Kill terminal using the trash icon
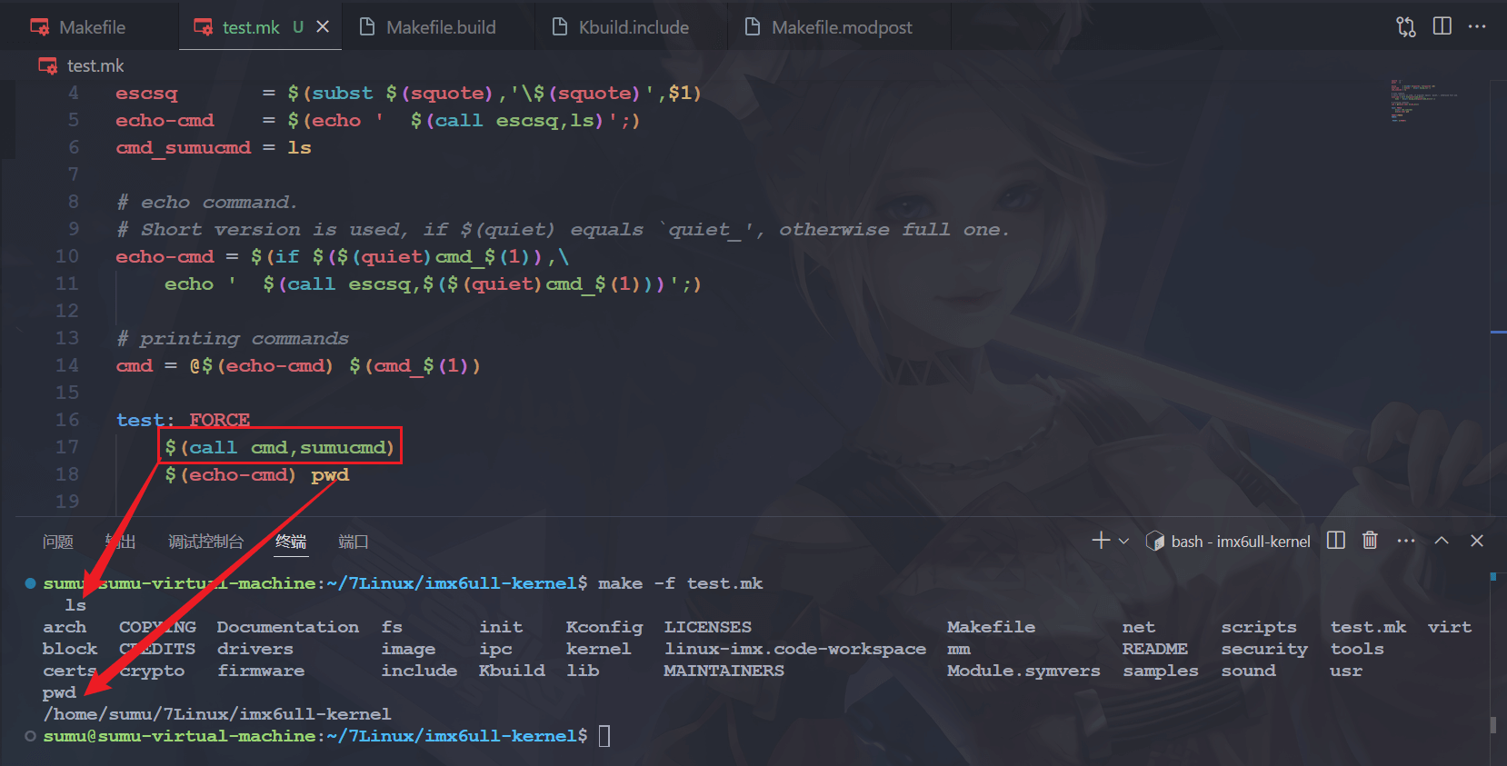 pos(1370,541)
